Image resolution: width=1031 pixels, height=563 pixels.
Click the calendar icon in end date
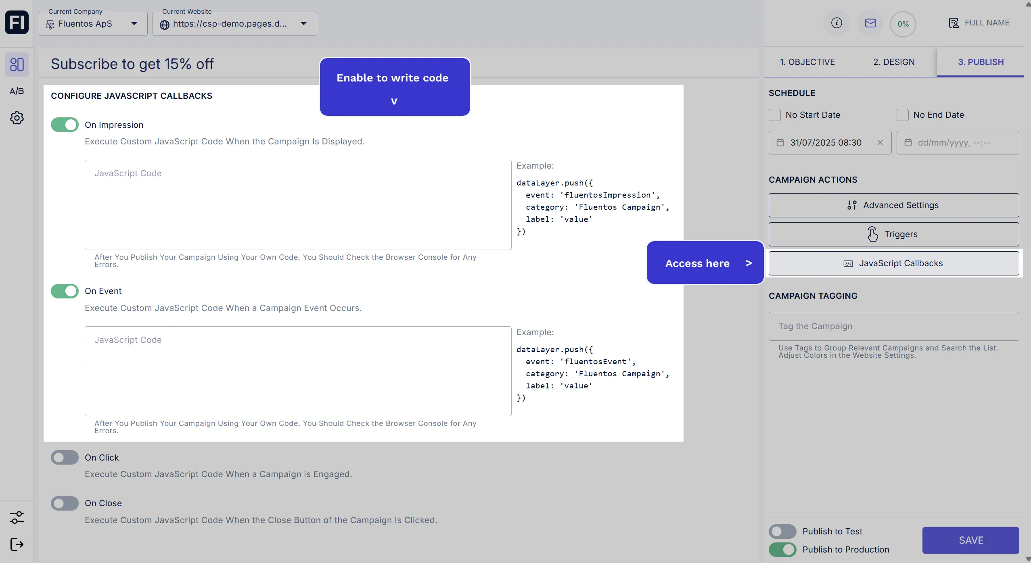(908, 142)
